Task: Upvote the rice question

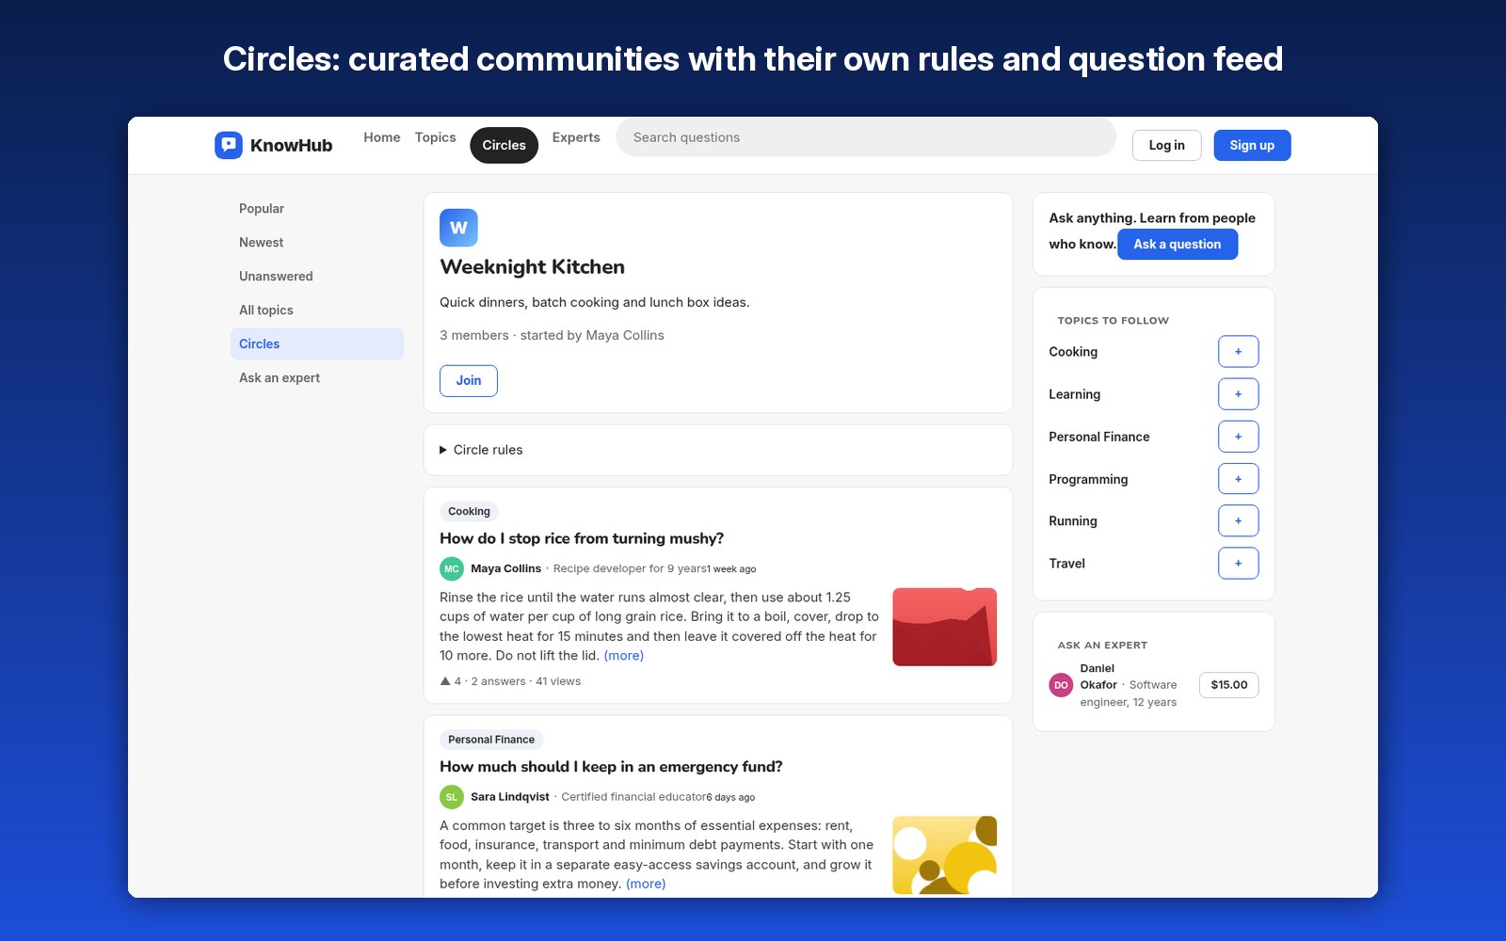Action: pyautogui.click(x=445, y=681)
